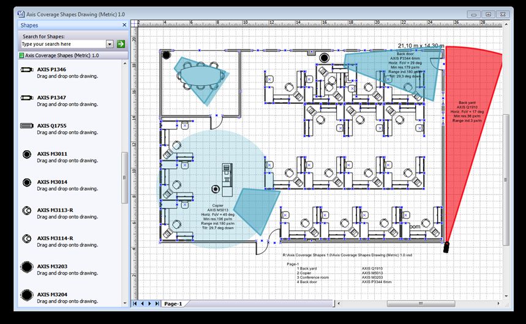Choose the AXIS M3011 dome shape
The width and height of the screenshot is (526, 324).
(x=27, y=154)
